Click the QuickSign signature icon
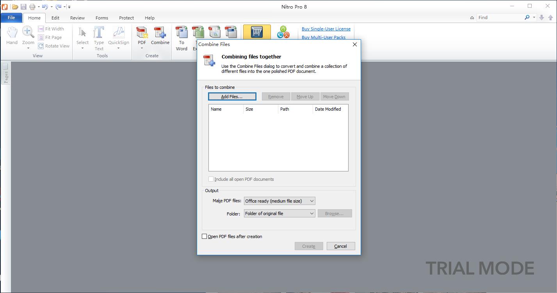Viewport: 557px width, 293px height. [119, 33]
